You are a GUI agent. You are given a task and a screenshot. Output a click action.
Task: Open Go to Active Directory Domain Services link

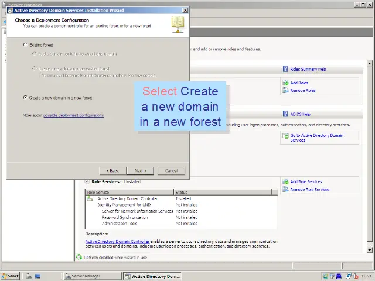coord(316,138)
